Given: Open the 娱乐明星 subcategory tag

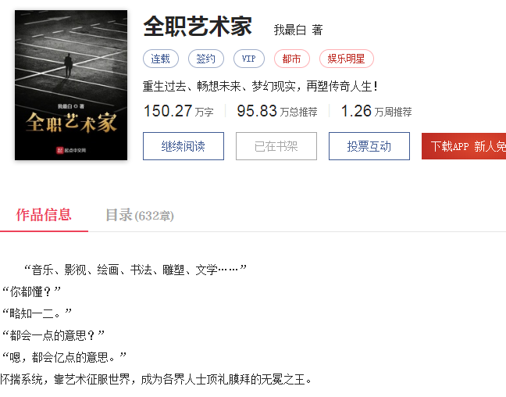Looking at the screenshot, I should pyautogui.click(x=346, y=59).
